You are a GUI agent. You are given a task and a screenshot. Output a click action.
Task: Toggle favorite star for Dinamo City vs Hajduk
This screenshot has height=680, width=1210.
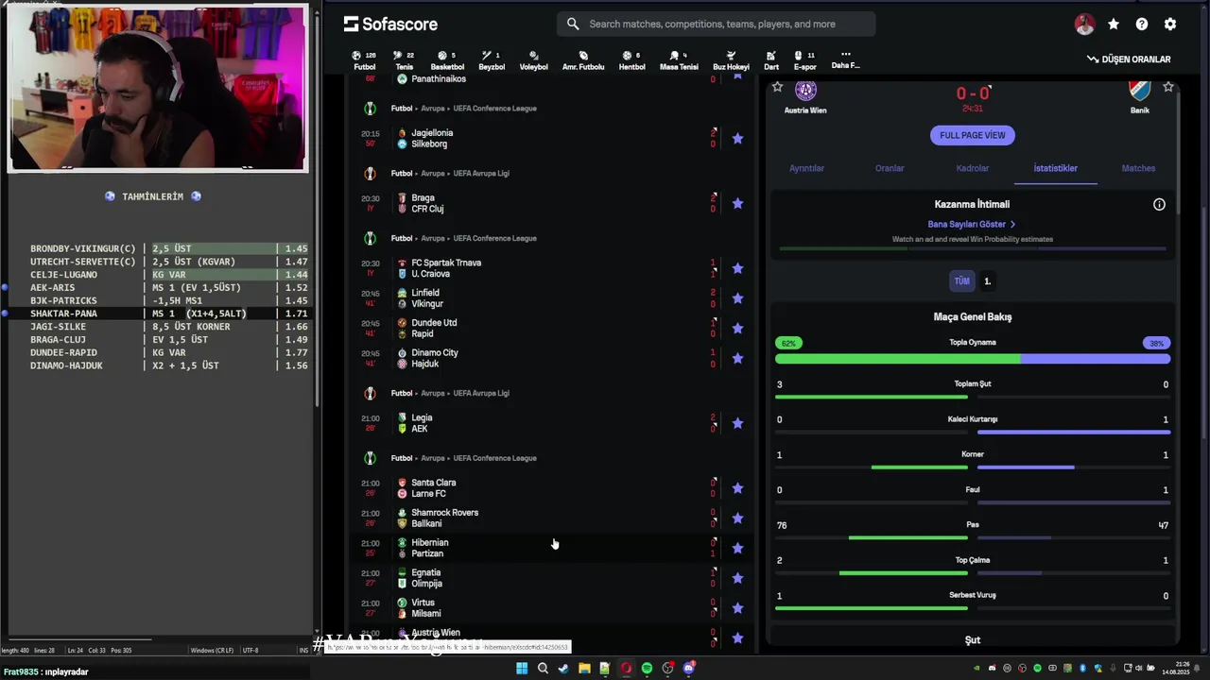click(737, 359)
